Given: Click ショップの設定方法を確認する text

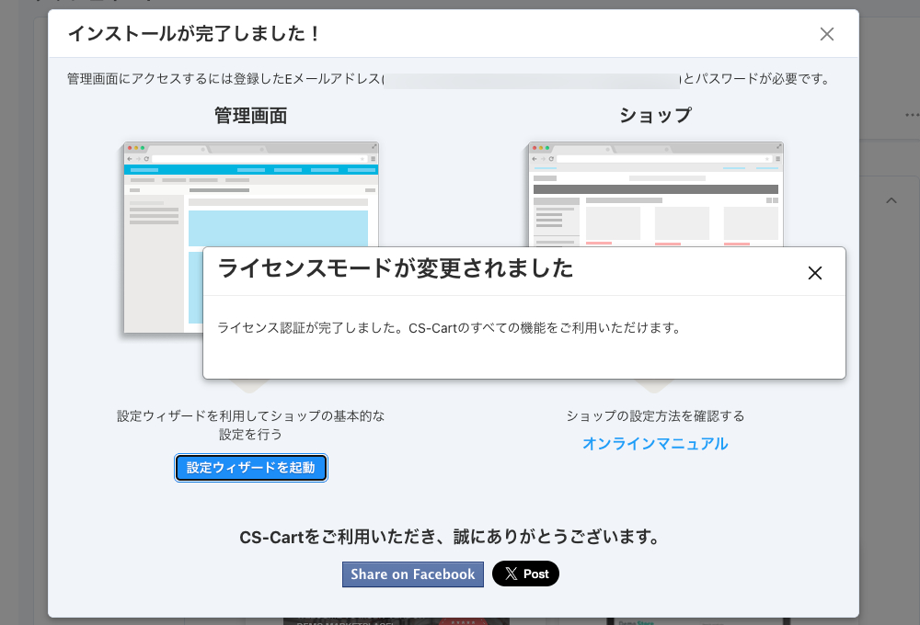Looking at the screenshot, I should pyautogui.click(x=655, y=415).
